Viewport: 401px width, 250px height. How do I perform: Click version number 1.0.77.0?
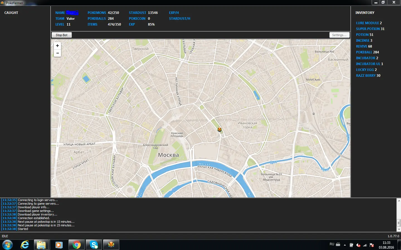[x=393, y=236]
